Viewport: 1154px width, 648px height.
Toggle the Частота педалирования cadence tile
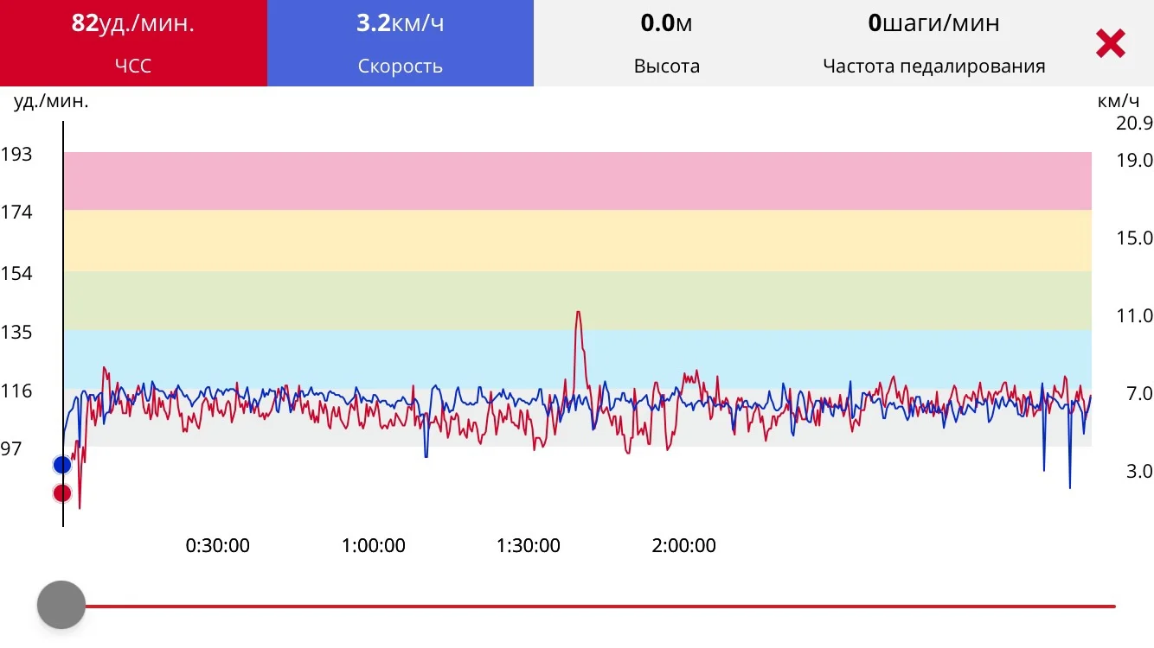pos(933,43)
